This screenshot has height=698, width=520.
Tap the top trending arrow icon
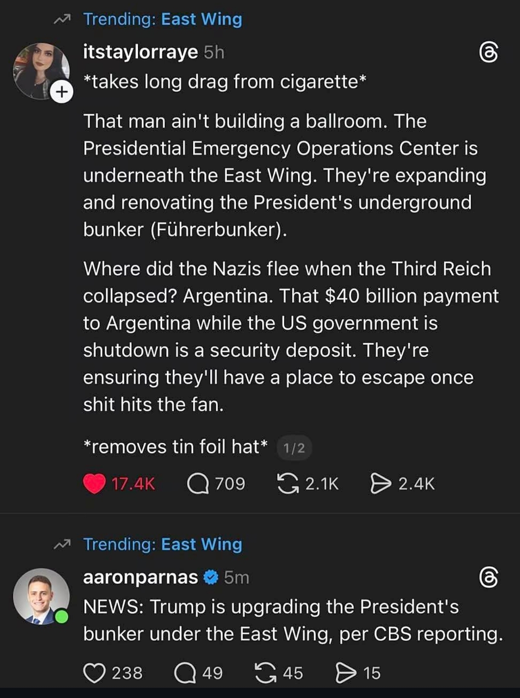(x=62, y=19)
